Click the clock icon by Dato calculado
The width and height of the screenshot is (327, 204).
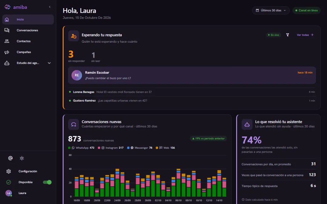pyautogui.click(x=243, y=200)
